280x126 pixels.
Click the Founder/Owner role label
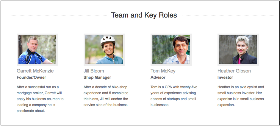32,77
